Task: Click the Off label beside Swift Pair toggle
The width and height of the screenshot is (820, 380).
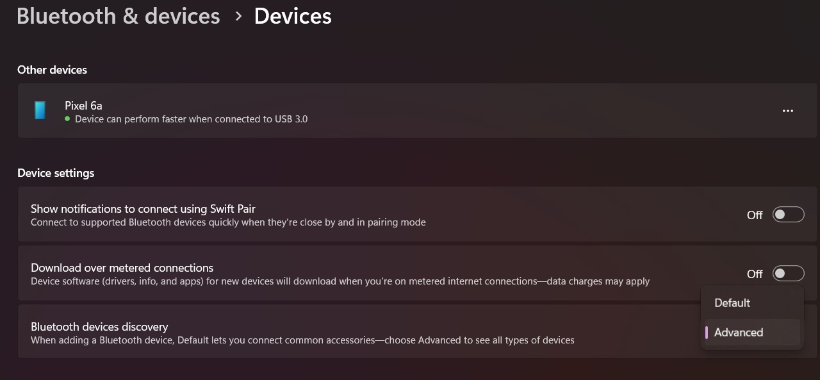Action: 755,215
